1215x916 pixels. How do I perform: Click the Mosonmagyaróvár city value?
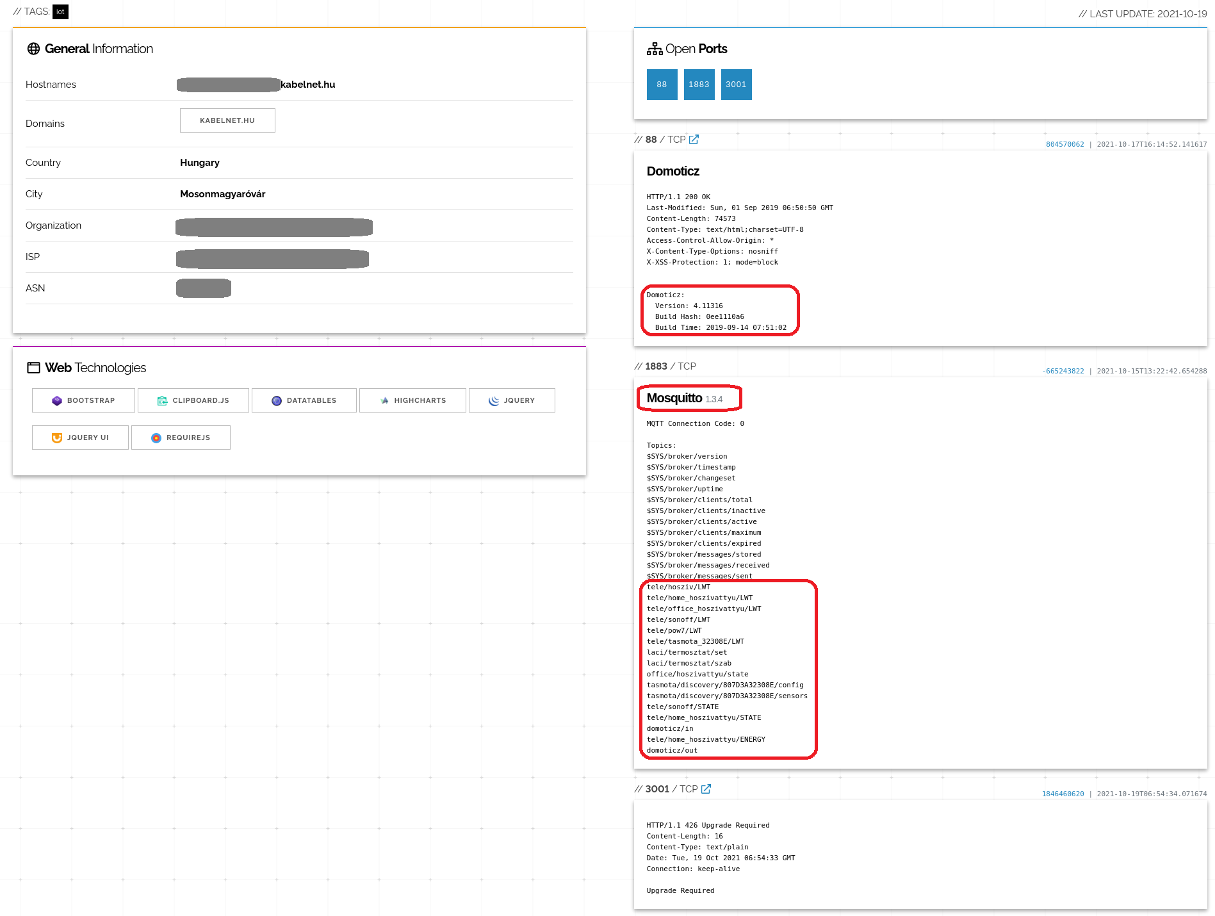point(223,194)
